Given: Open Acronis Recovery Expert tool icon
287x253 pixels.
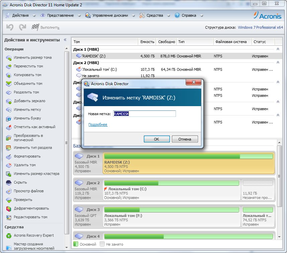Looking at the screenshot, I should click(x=8, y=236).
